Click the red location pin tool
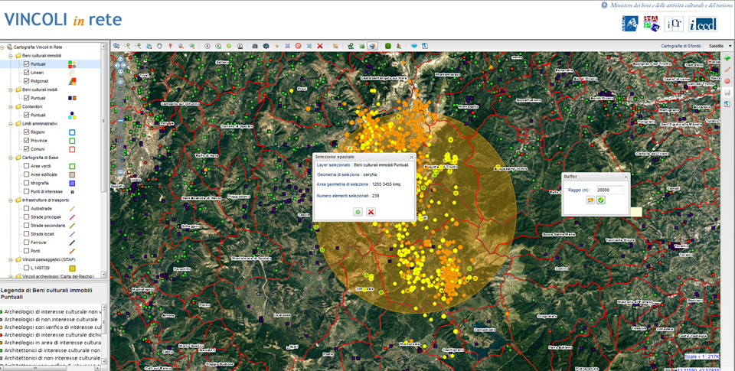The height and width of the screenshot is (371, 735). (x=170, y=46)
